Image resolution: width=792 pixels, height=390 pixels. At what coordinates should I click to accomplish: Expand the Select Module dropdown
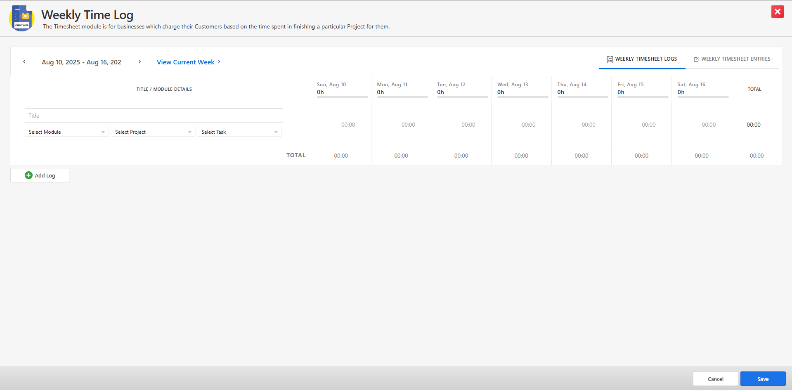pyautogui.click(x=66, y=132)
